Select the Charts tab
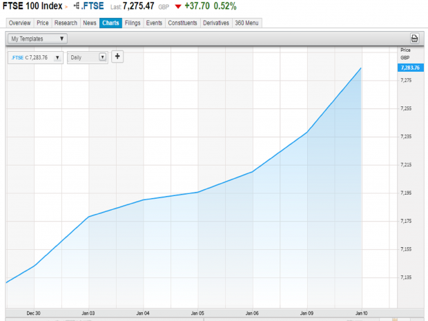The image size is (428, 321). coord(110,23)
